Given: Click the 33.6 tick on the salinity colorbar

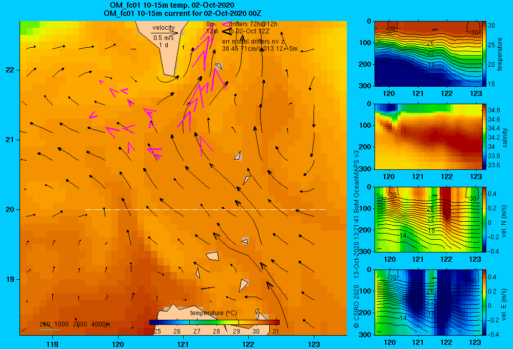Looking at the screenshot, I should [x=494, y=165].
